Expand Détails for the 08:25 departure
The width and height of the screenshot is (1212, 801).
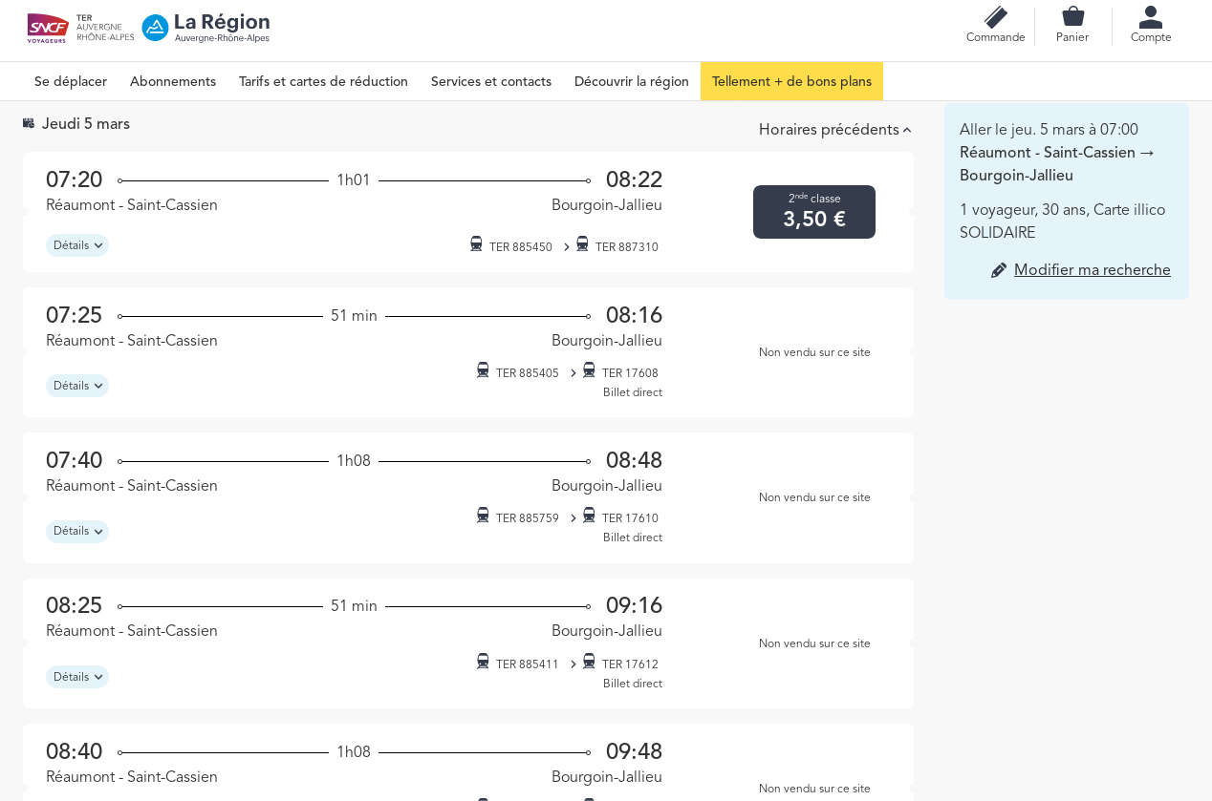[77, 677]
